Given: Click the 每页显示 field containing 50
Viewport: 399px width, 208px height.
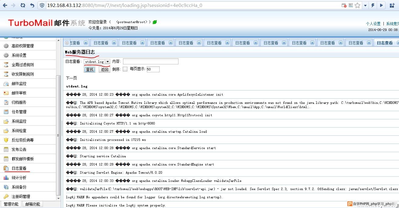Looking at the screenshot, I should (x=153, y=69).
